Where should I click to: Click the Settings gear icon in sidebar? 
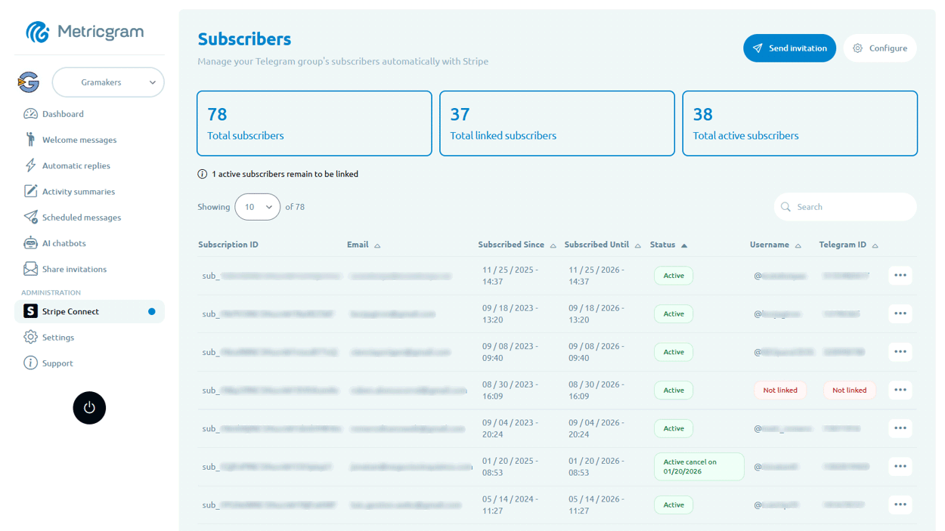point(30,338)
